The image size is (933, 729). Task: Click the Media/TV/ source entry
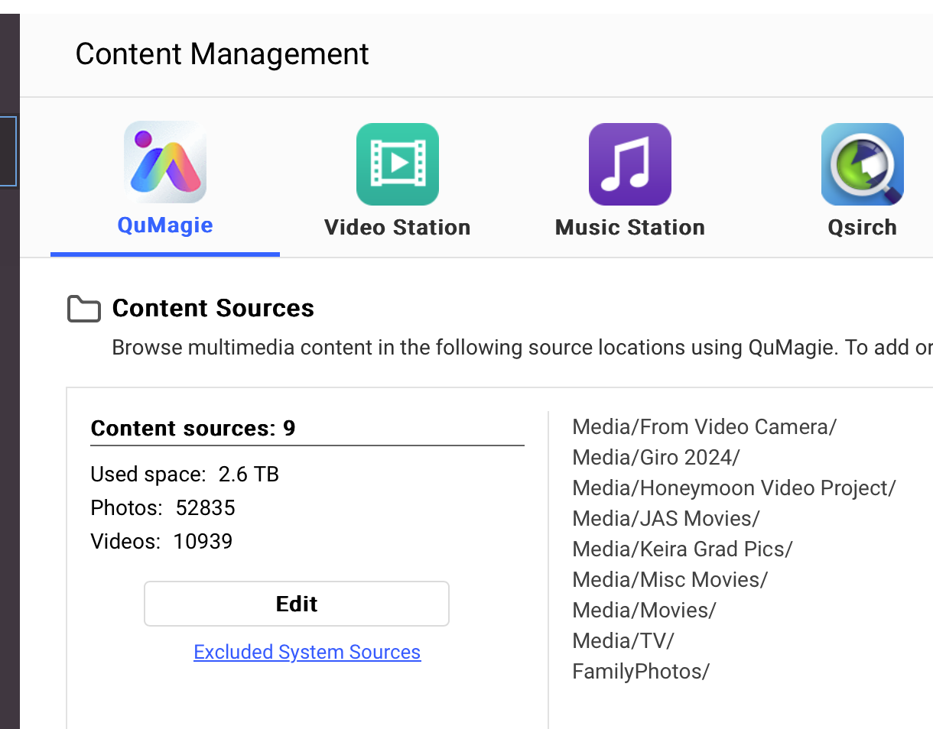[x=623, y=640]
